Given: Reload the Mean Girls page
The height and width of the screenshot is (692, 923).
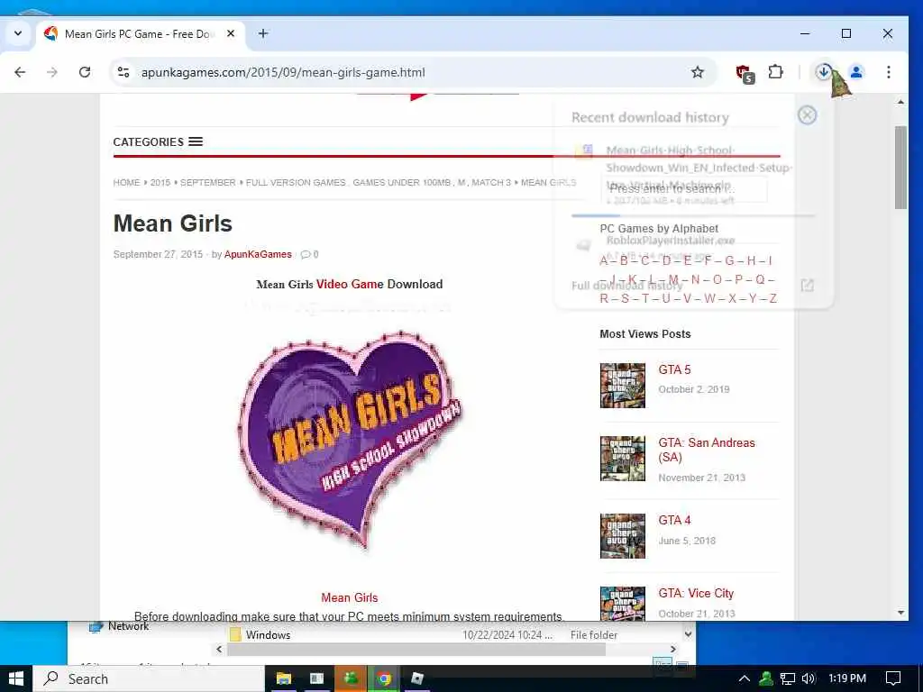Looking at the screenshot, I should [x=85, y=72].
